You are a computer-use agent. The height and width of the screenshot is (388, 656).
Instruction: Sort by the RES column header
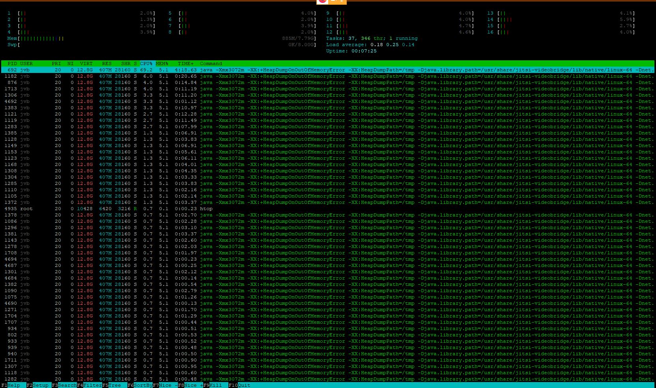coord(107,63)
